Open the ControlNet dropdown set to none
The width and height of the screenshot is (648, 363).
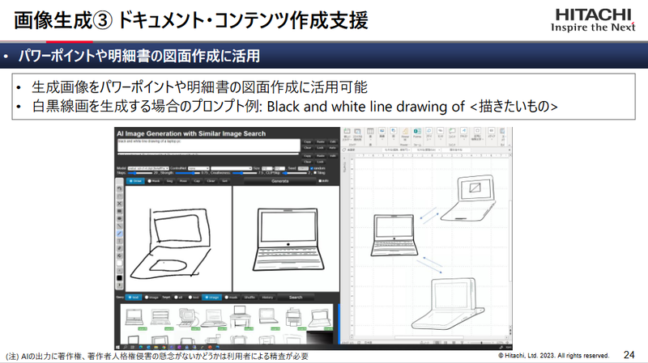(x=198, y=168)
